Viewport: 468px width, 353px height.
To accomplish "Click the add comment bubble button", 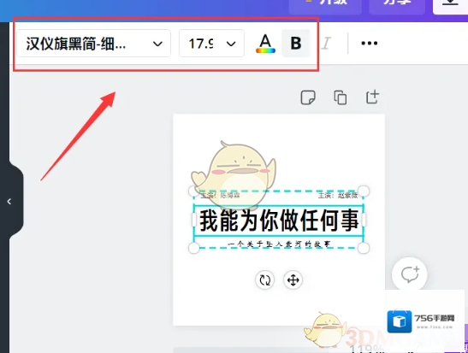I will point(410,274).
